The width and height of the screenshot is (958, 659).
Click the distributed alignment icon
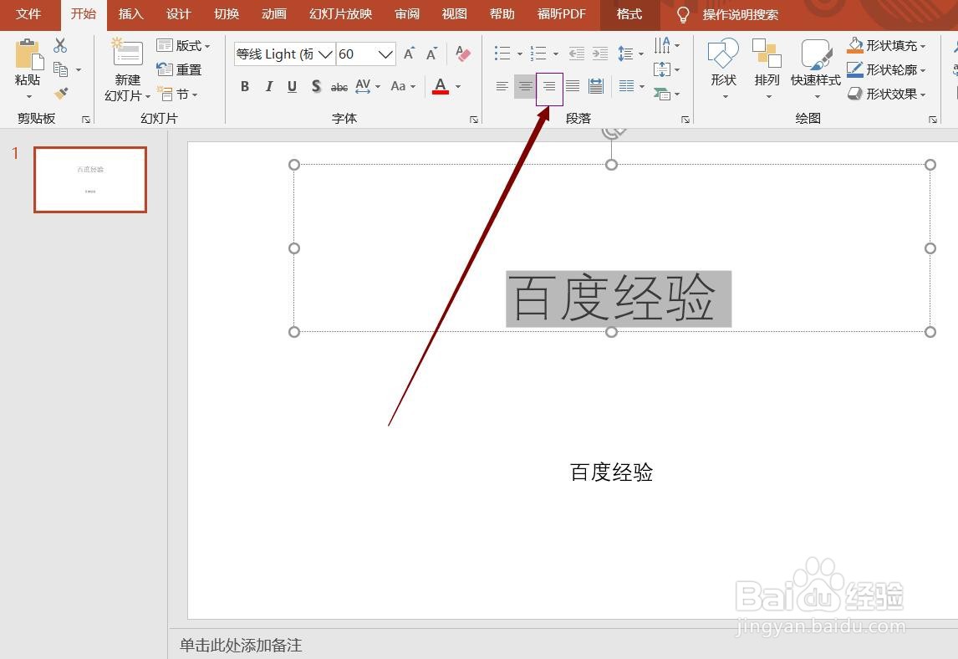click(x=596, y=86)
